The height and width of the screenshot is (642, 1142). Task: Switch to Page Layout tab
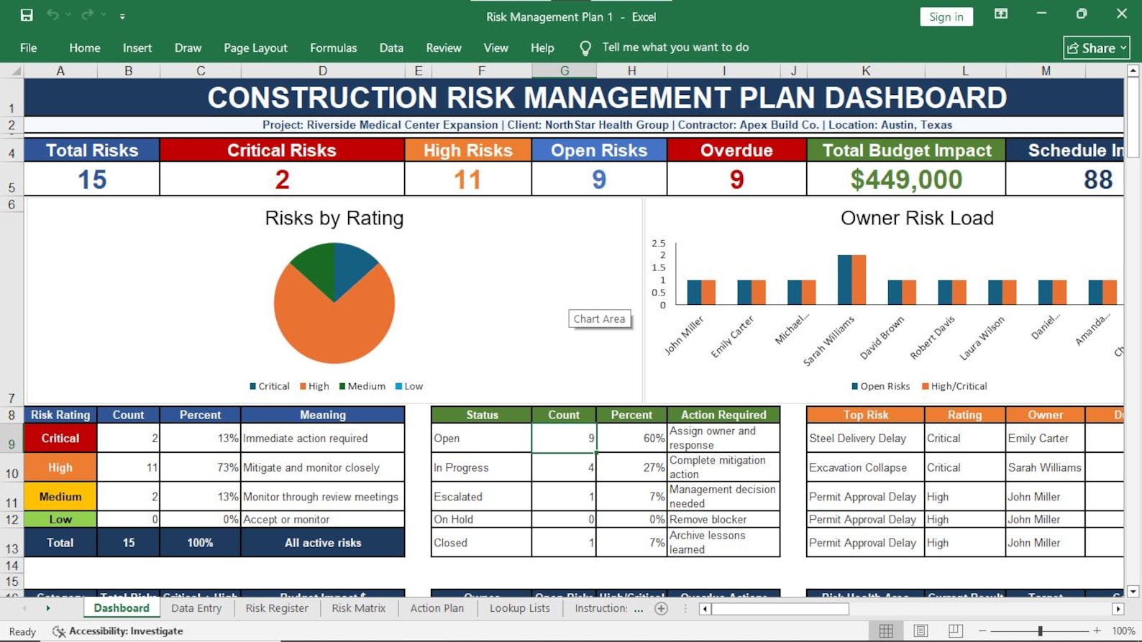click(255, 48)
